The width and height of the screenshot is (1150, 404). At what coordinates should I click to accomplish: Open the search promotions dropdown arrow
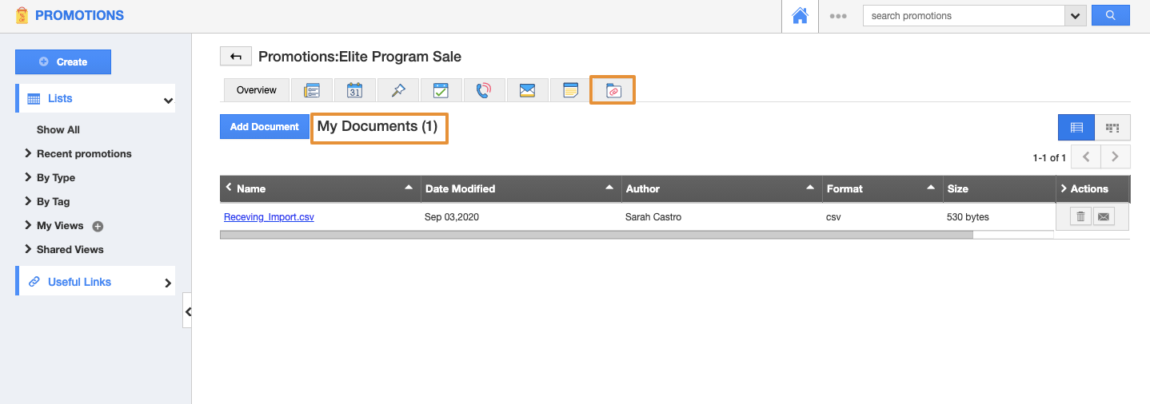[1076, 16]
